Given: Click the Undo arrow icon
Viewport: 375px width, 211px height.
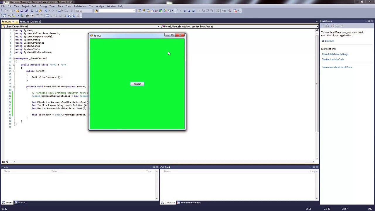Looking at the screenshot, I should point(46,11).
